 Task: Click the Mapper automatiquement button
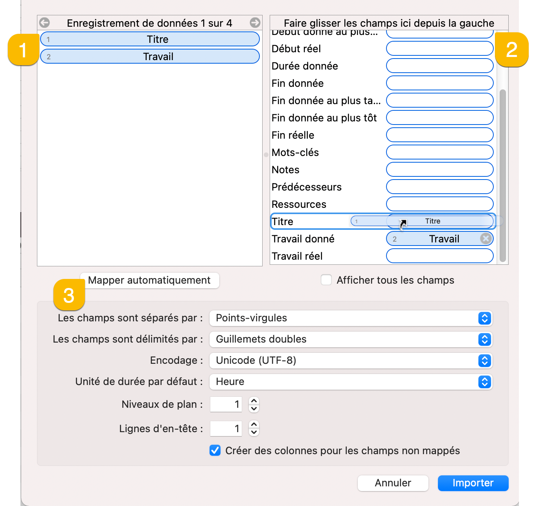click(x=150, y=280)
